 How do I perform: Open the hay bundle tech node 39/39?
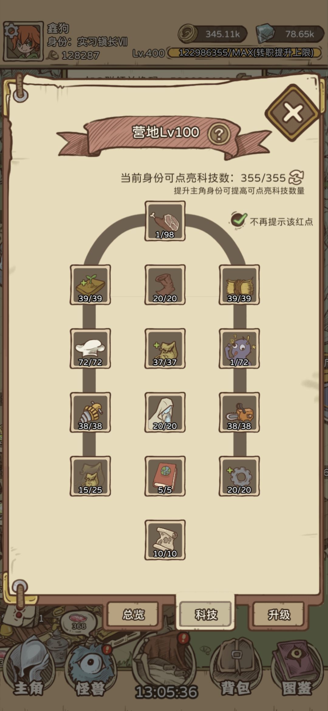pyautogui.click(x=239, y=285)
